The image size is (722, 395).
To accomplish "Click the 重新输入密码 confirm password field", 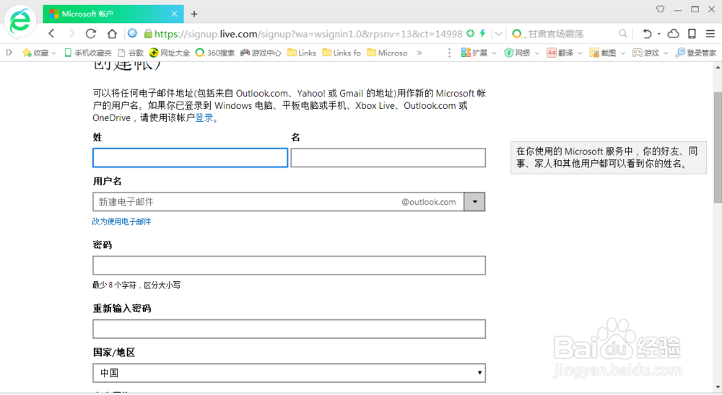I will pyautogui.click(x=290, y=329).
